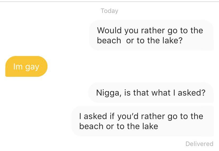Click the word "Im" in the yellow bubble

(18, 67)
